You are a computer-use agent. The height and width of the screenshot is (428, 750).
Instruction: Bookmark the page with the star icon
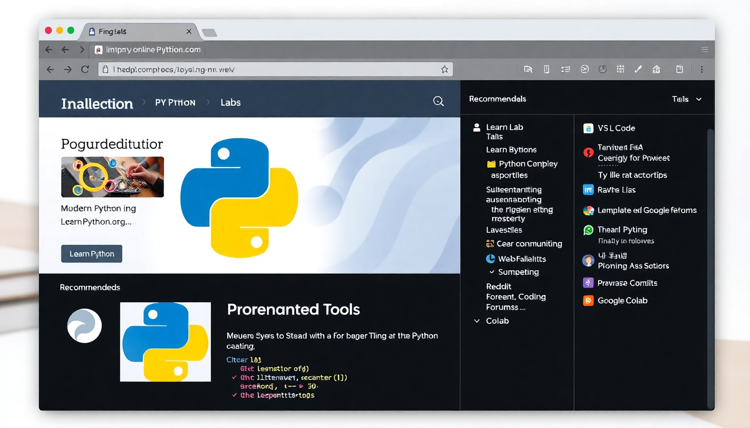pyautogui.click(x=445, y=70)
